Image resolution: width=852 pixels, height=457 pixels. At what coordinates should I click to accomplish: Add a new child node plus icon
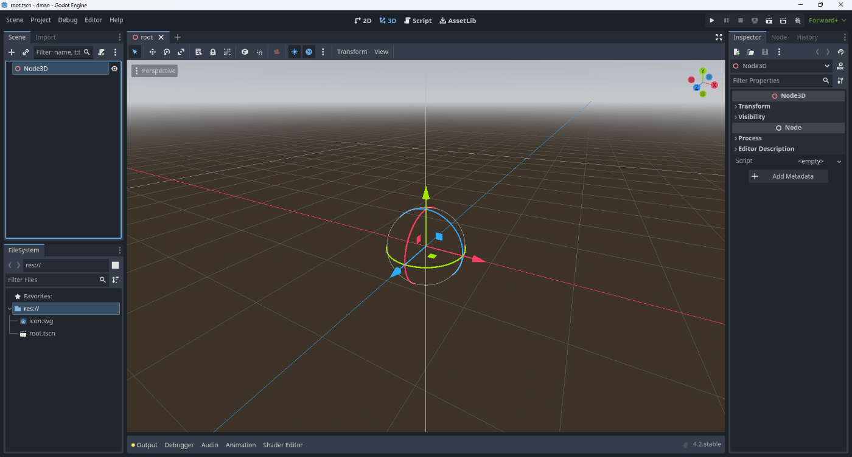point(11,52)
